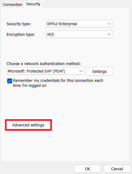Open Settings for the authentication method
This screenshot has height=174, width=132.
pos(99,71)
